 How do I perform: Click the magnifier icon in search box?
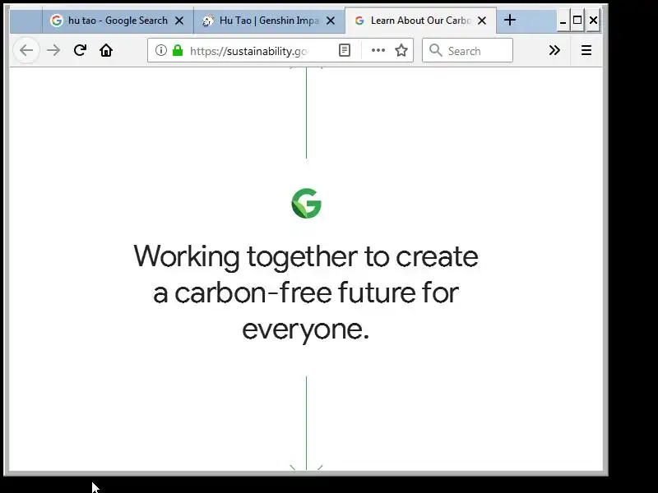[x=436, y=51]
